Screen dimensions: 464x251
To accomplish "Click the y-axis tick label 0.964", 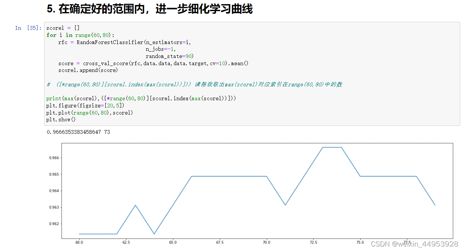I will click(x=55, y=191).
